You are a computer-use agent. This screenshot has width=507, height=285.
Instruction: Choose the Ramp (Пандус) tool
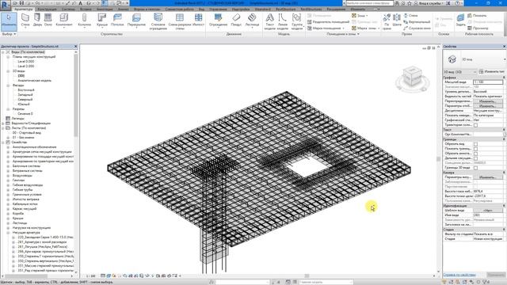[236, 20]
